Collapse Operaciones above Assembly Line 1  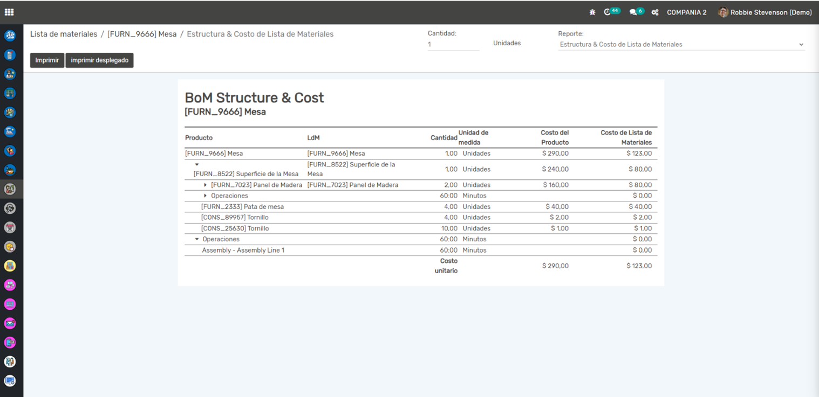pos(197,239)
